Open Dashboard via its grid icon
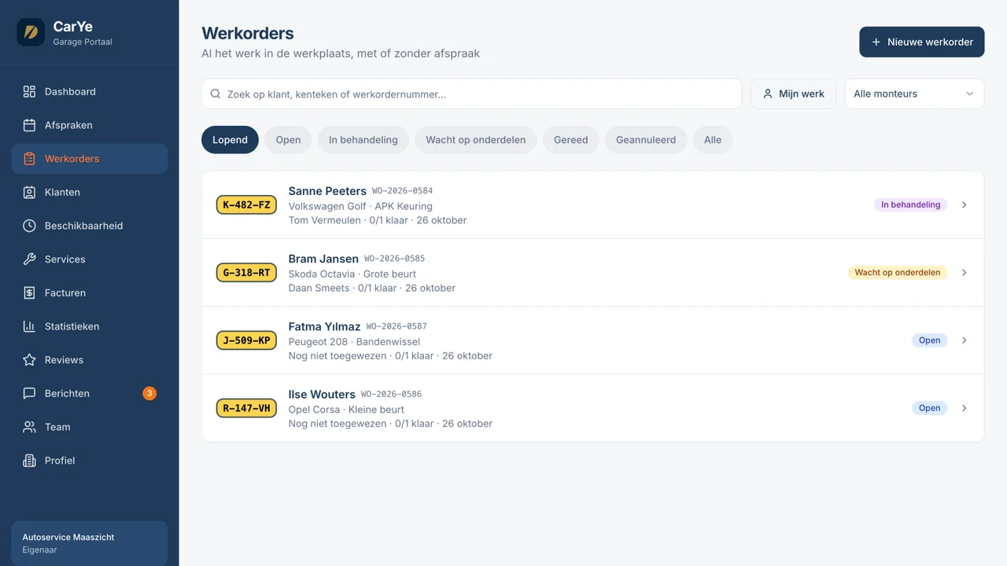This screenshot has width=1007, height=566. pyautogui.click(x=29, y=91)
